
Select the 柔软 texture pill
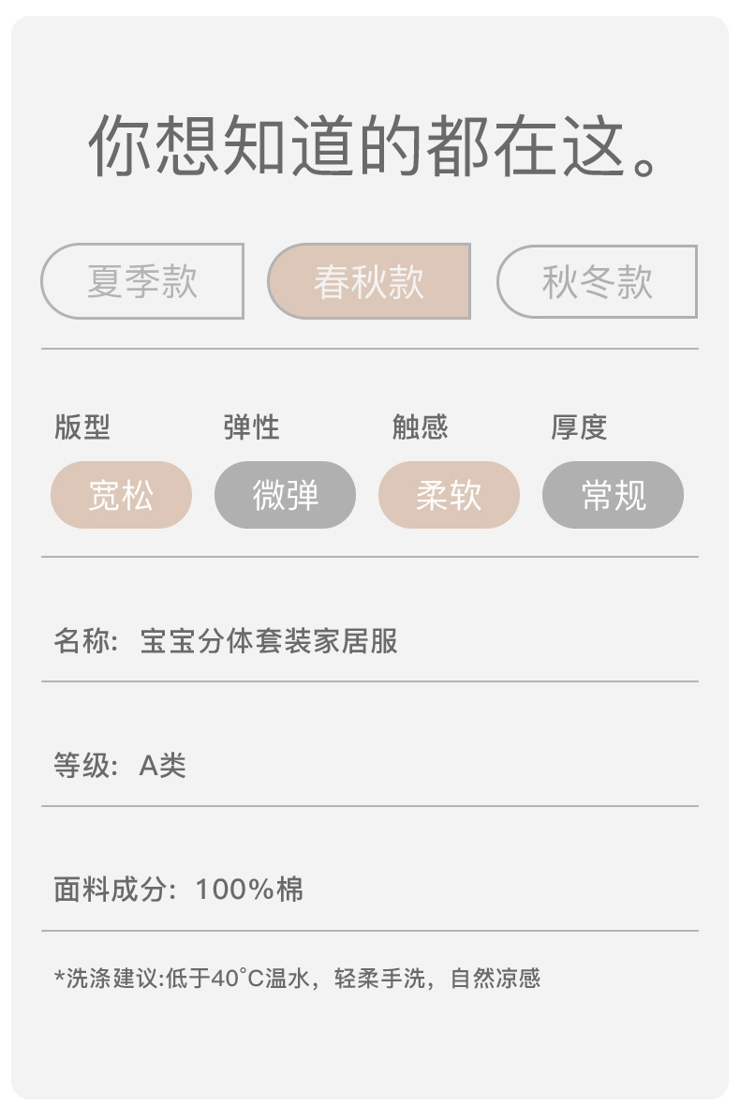pos(449,495)
